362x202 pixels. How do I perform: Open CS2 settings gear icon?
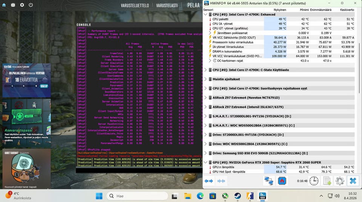22,5
